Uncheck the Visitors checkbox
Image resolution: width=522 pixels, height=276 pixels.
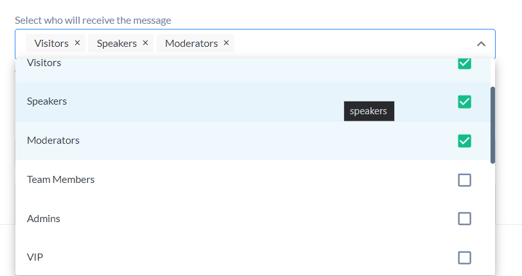(464, 64)
